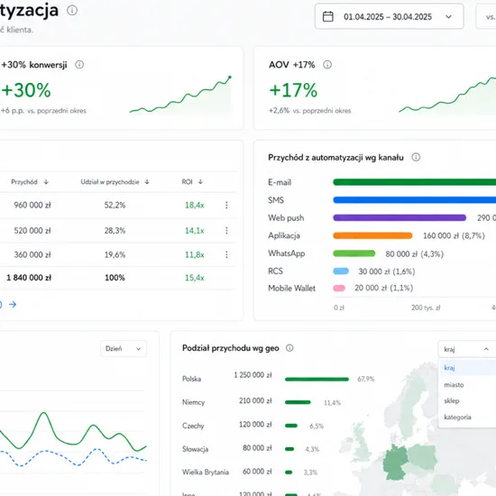The image size is (496, 496).
Task: Open row menu for the 960 000 zł row
Action: 226,206
